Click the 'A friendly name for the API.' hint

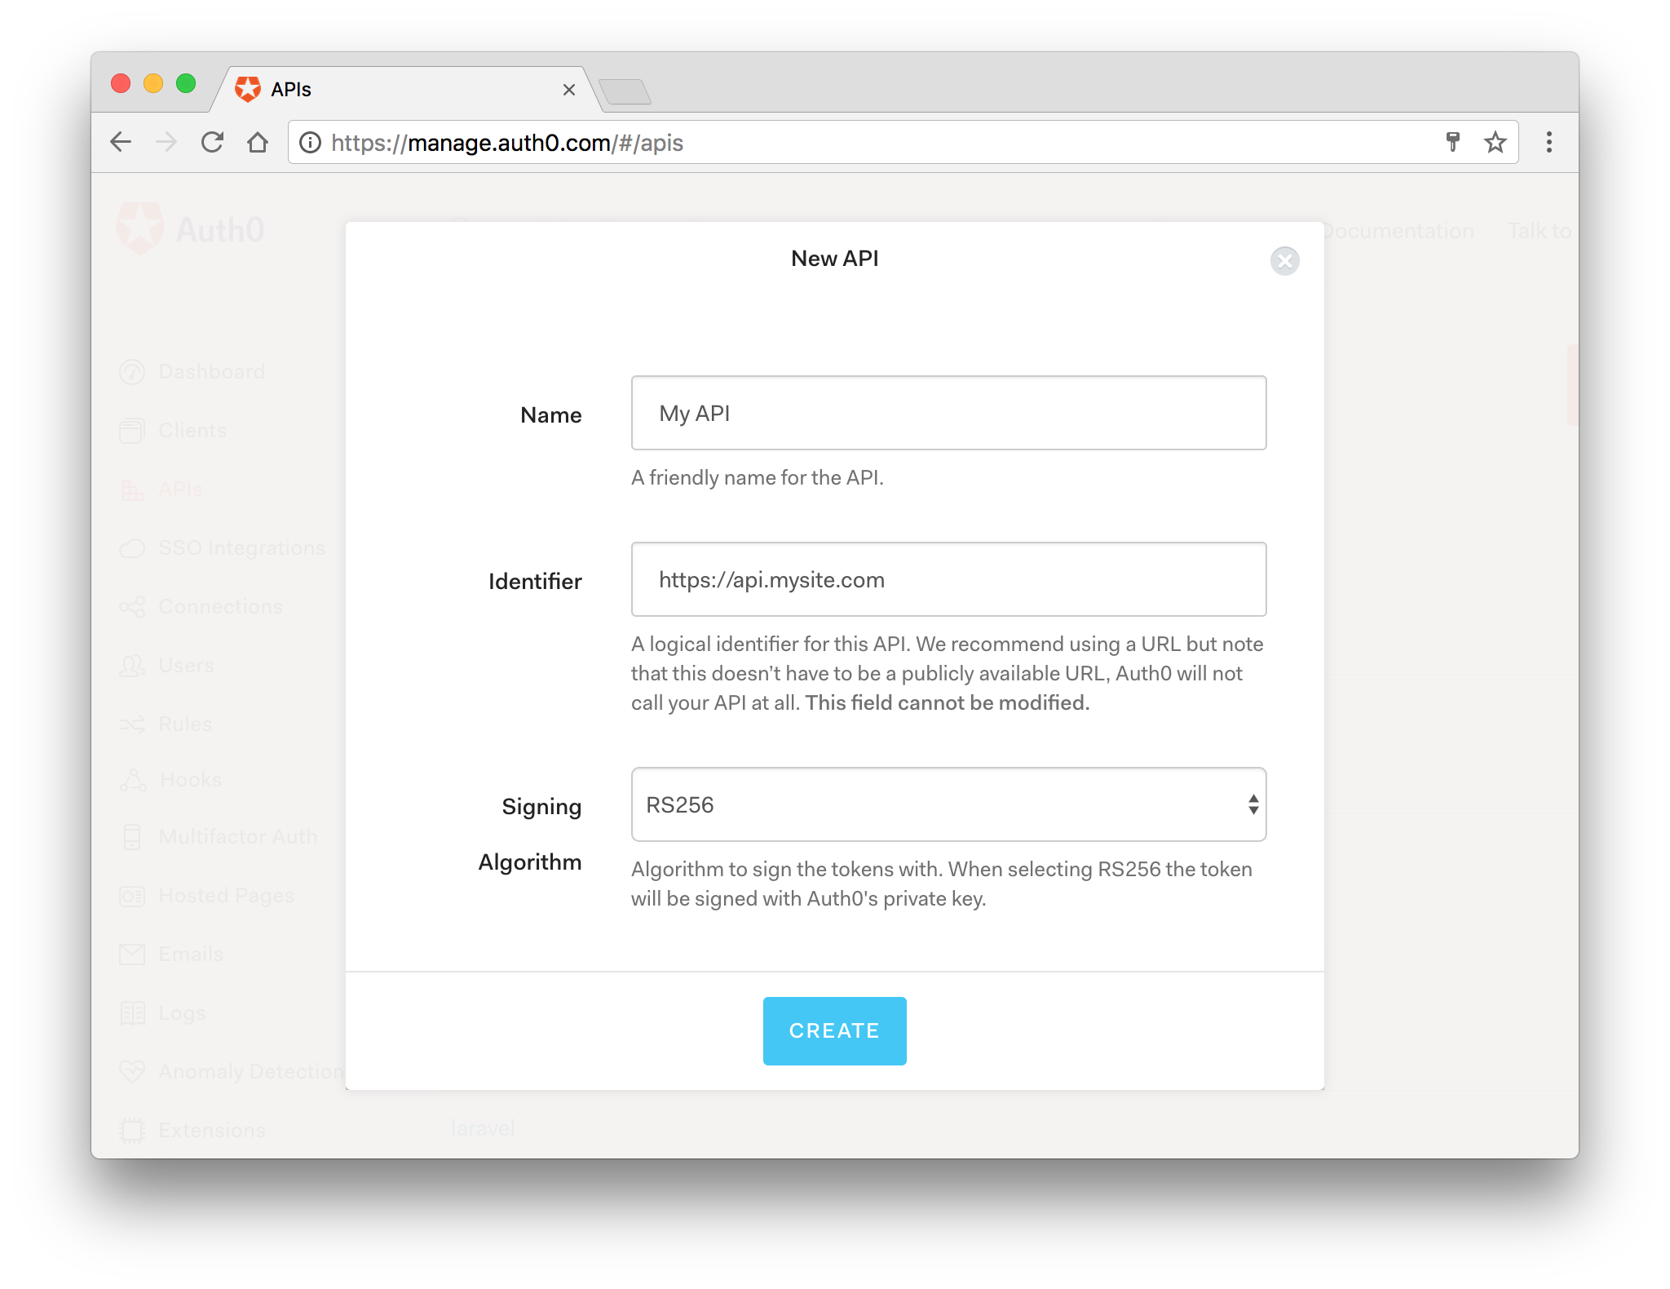(x=758, y=478)
